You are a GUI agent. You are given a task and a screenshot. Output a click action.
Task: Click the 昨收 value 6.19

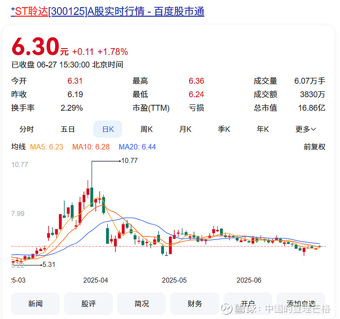[75, 94]
